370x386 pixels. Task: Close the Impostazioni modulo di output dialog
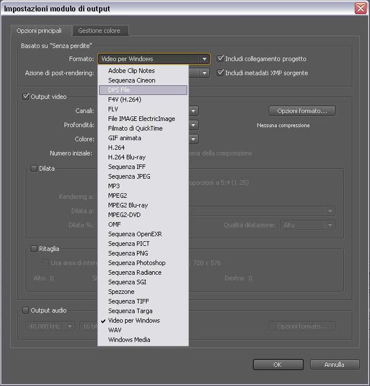coord(360,8)
